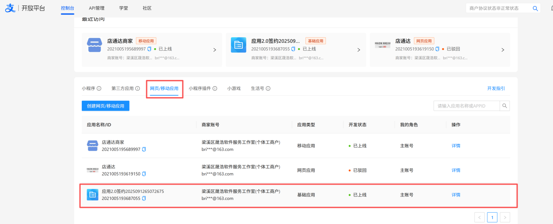Click search icon beside APPID input
The width and height of the screenshot is (553, 224).
click(504, 105)
